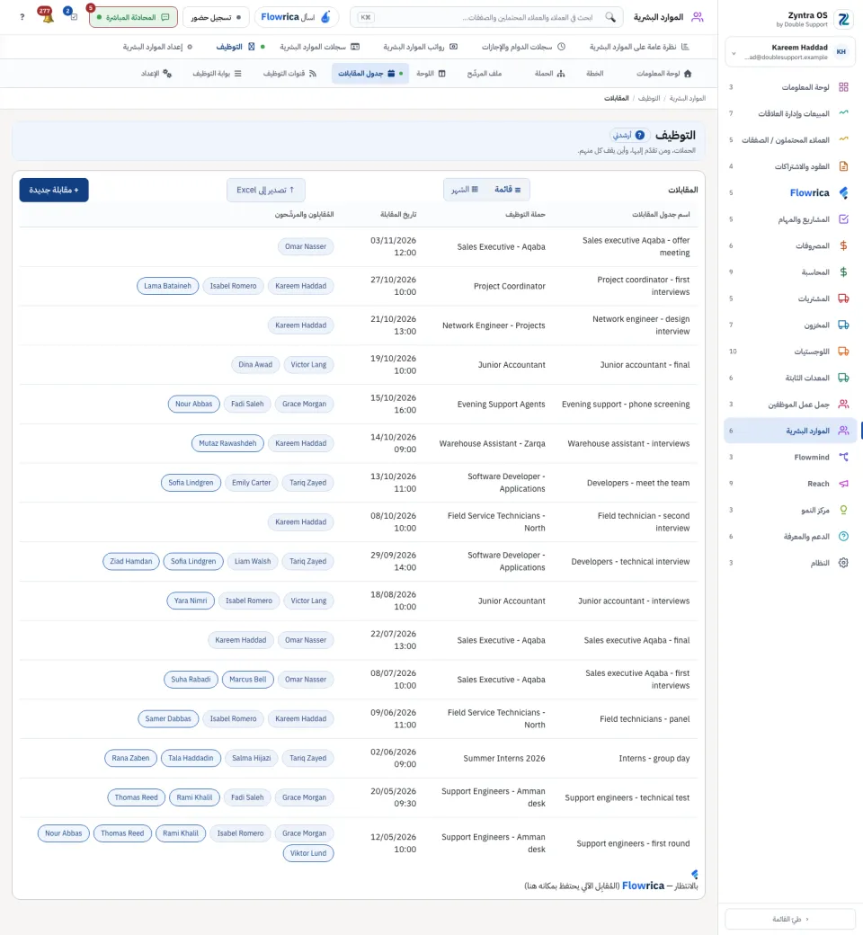This screenshot has width=863, height=935.
Task: Click the تصدير إلى Excel export button
Action: [266, 191]
